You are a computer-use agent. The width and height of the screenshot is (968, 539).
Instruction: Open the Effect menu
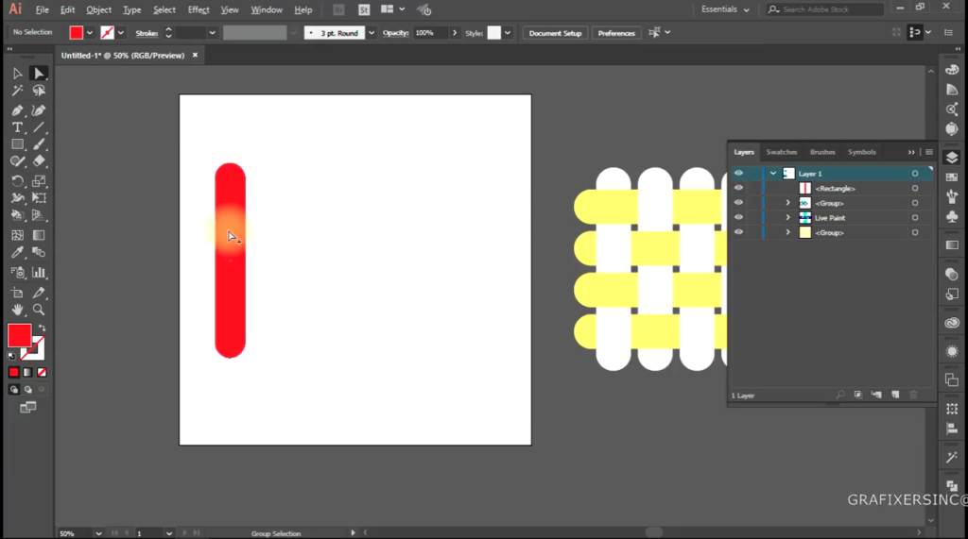(199, 9)
